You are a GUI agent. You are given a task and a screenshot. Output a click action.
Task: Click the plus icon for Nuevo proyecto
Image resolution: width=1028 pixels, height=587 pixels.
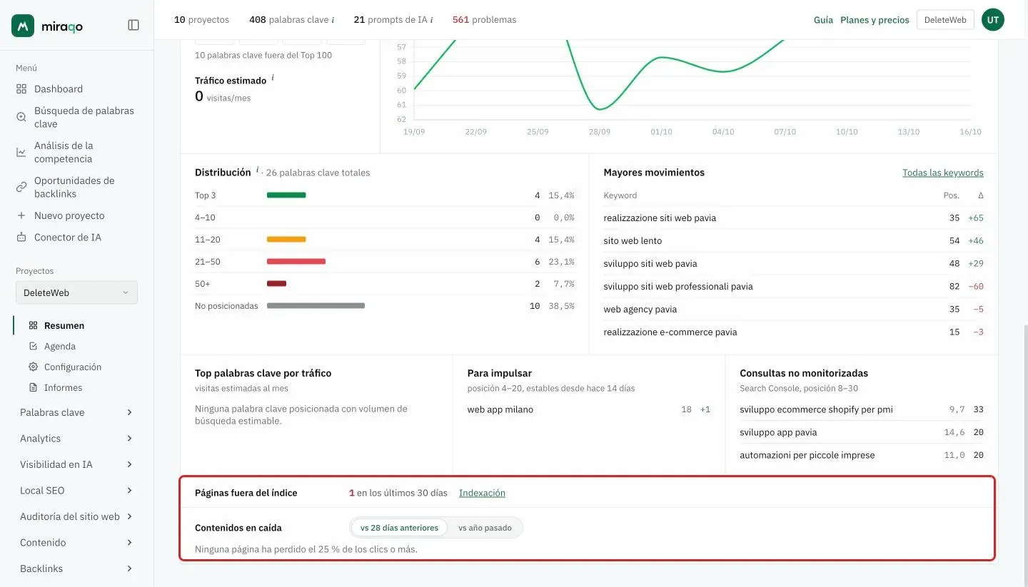pyautogui.click(x=21, y=215)
